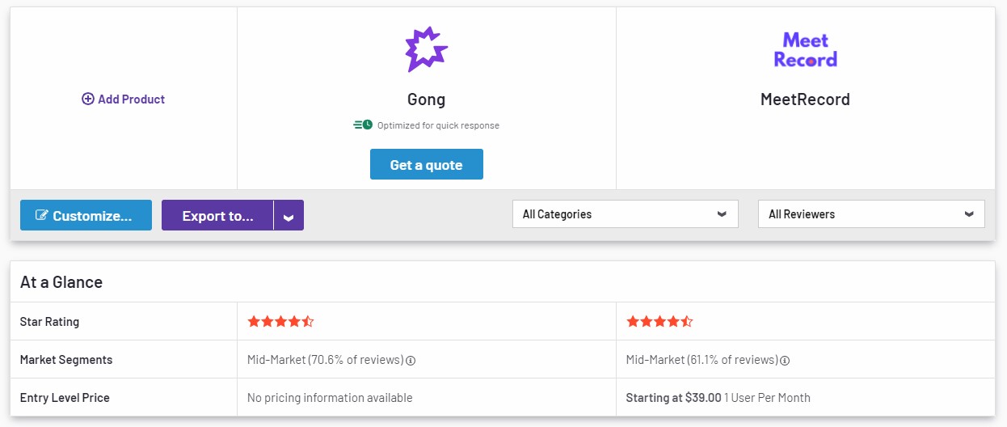The height and width of the screenshot is (427, 1007).
Task: Open the All Reviewers dropdown
Action: pos(871,214)
